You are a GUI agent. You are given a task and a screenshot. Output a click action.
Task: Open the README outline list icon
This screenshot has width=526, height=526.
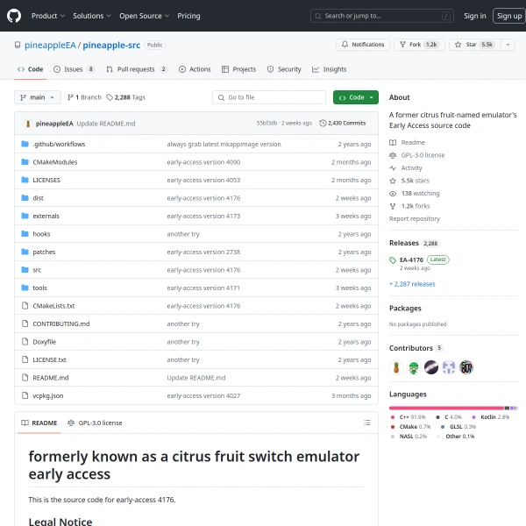[x=367, y=423]
